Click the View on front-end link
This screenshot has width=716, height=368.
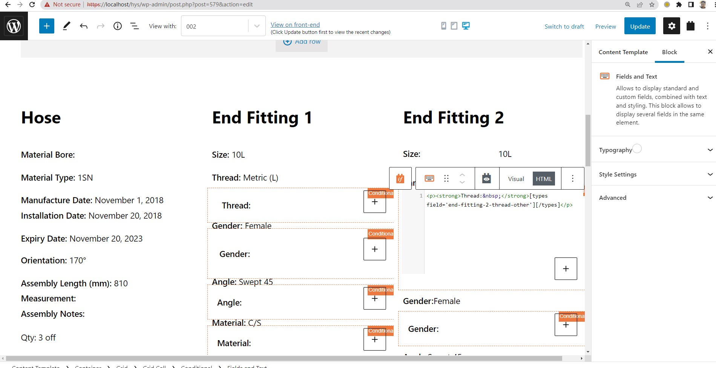(295, 24)
